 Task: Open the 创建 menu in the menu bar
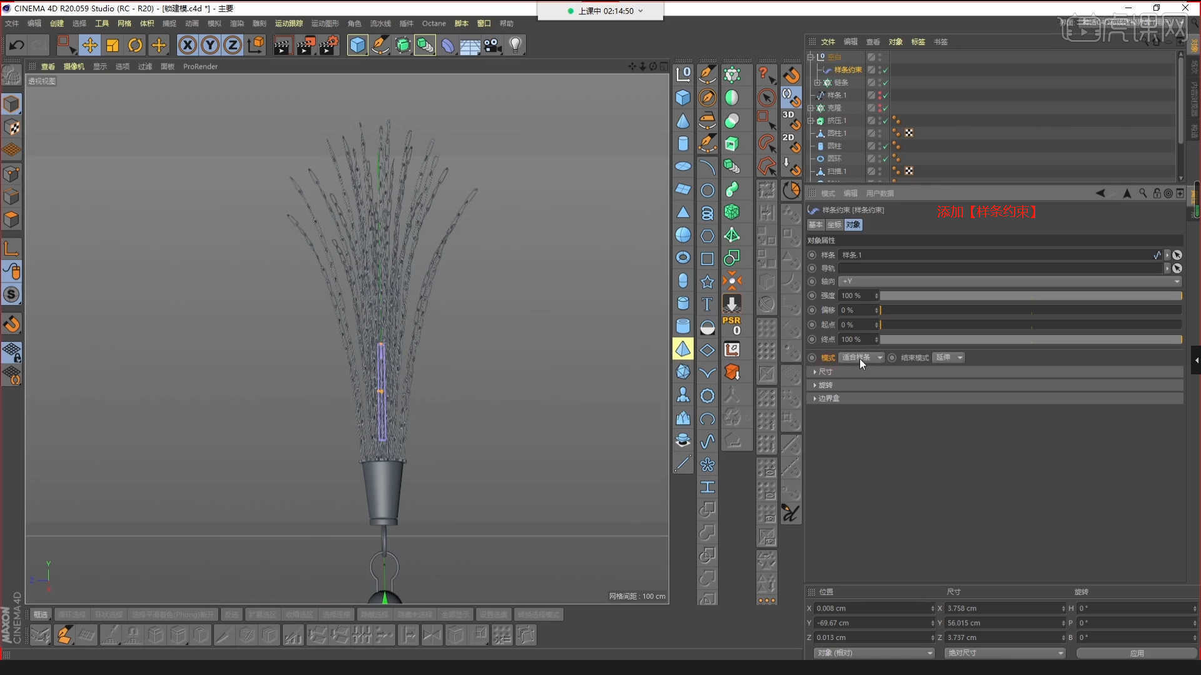click(57, 24)
